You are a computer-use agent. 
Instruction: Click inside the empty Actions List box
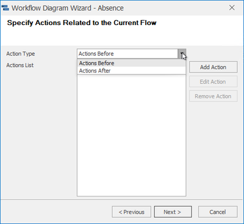tap(131, 135)
